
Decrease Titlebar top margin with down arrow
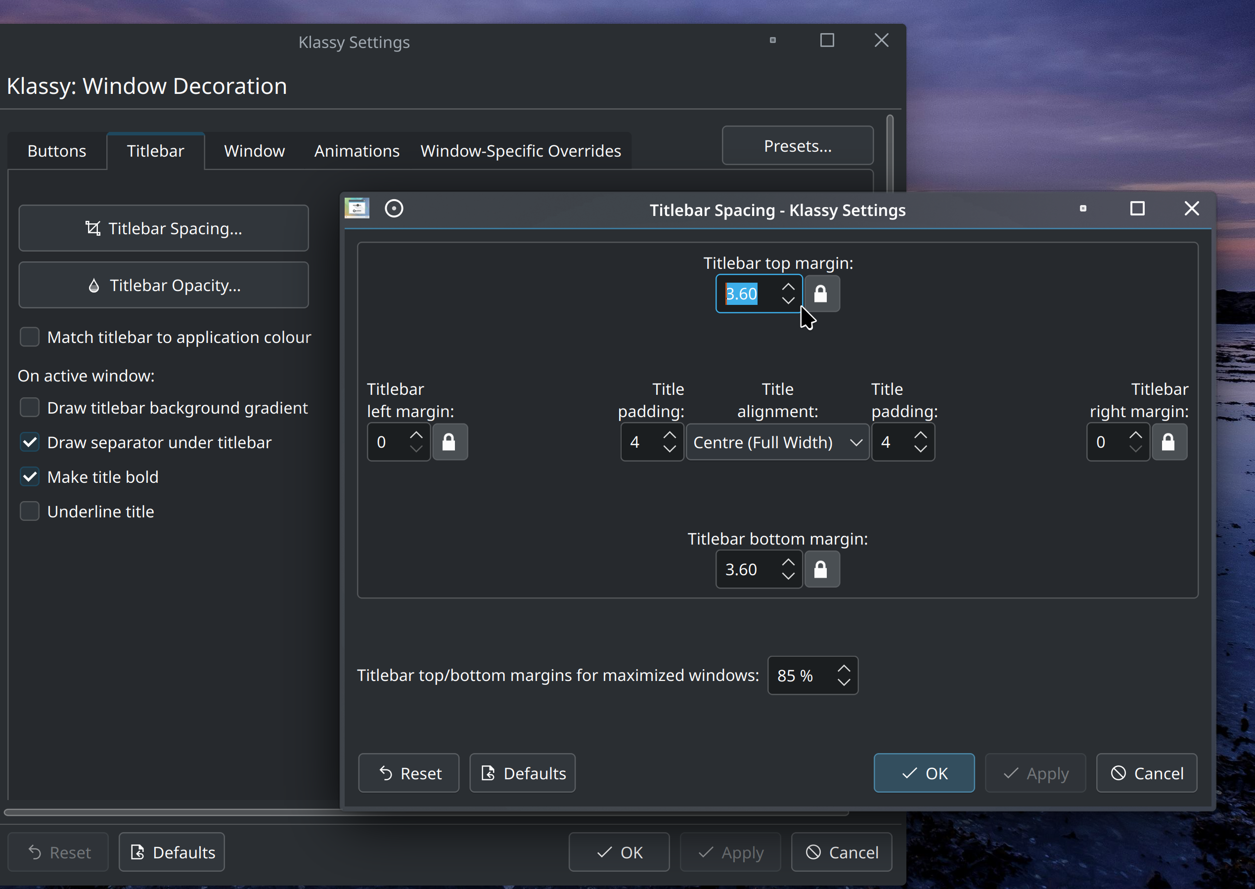788,300
